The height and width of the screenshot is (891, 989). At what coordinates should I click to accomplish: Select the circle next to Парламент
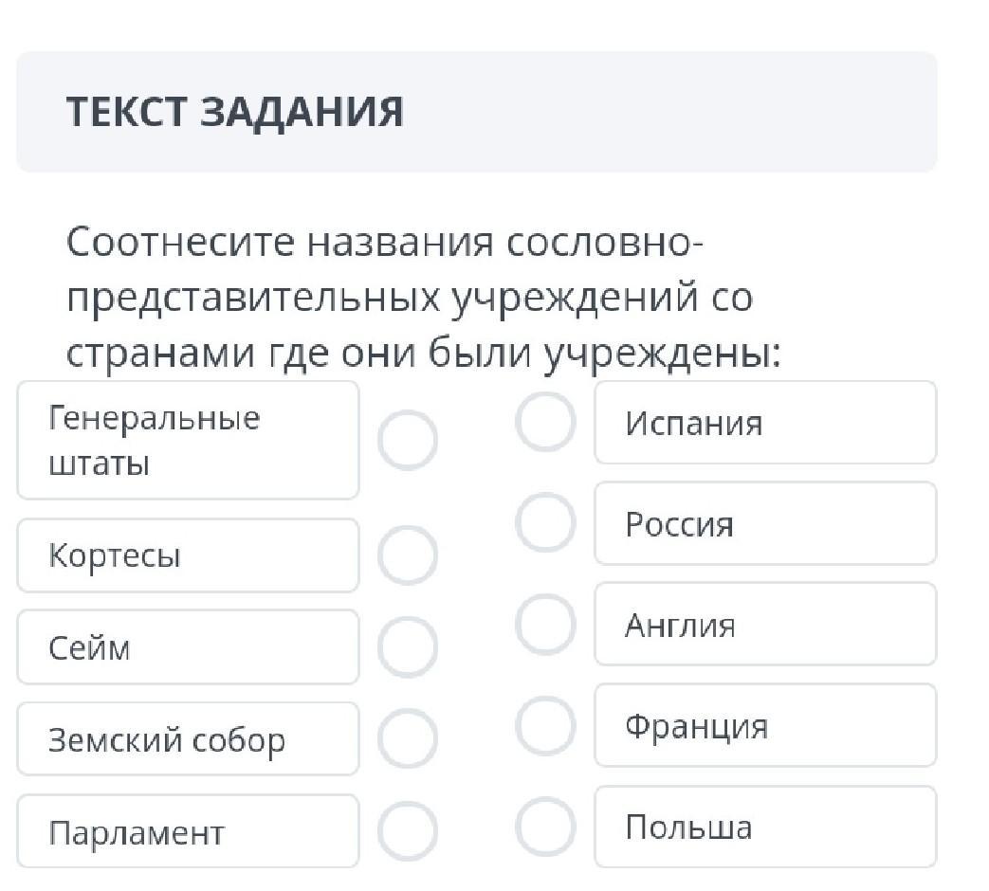(408, 831)
